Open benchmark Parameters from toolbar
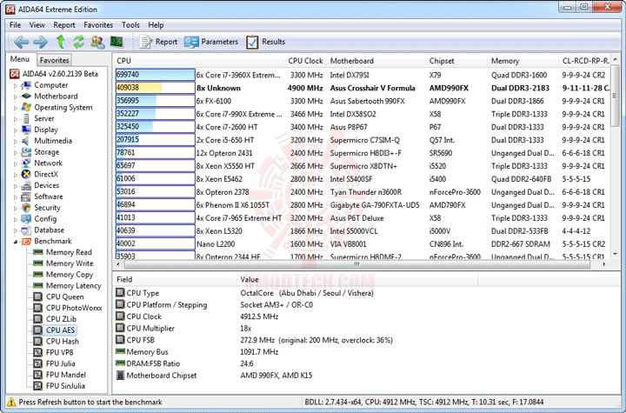 pos(210,42)
